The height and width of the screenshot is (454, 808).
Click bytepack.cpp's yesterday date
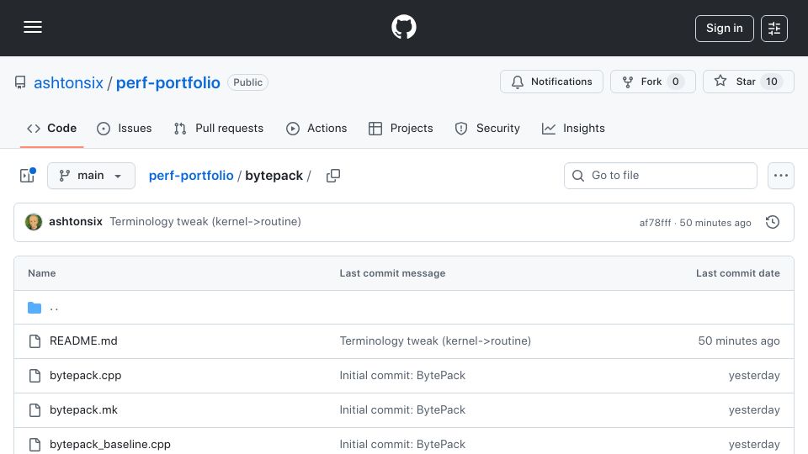(x=754, y=375)
